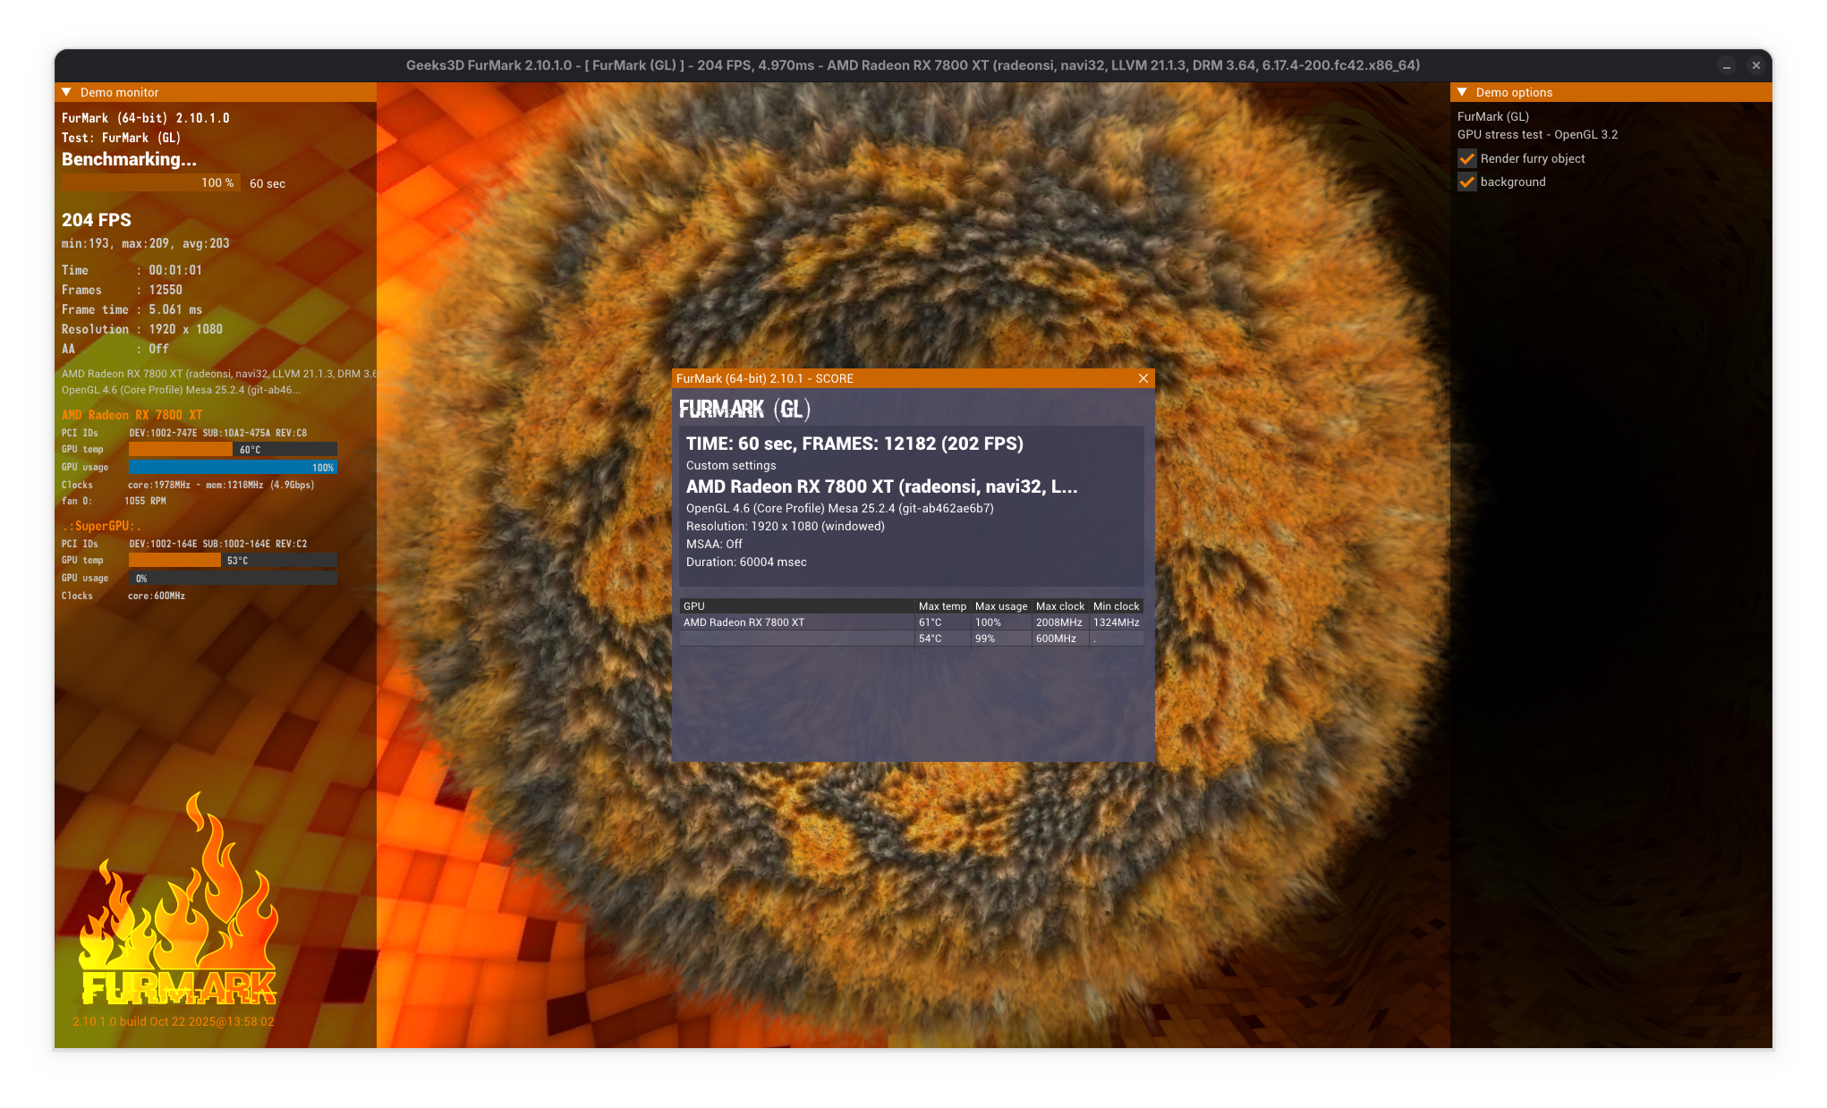
Task: Click the 'Time : 00:01:01' line
Action: [x=132, y=270]
